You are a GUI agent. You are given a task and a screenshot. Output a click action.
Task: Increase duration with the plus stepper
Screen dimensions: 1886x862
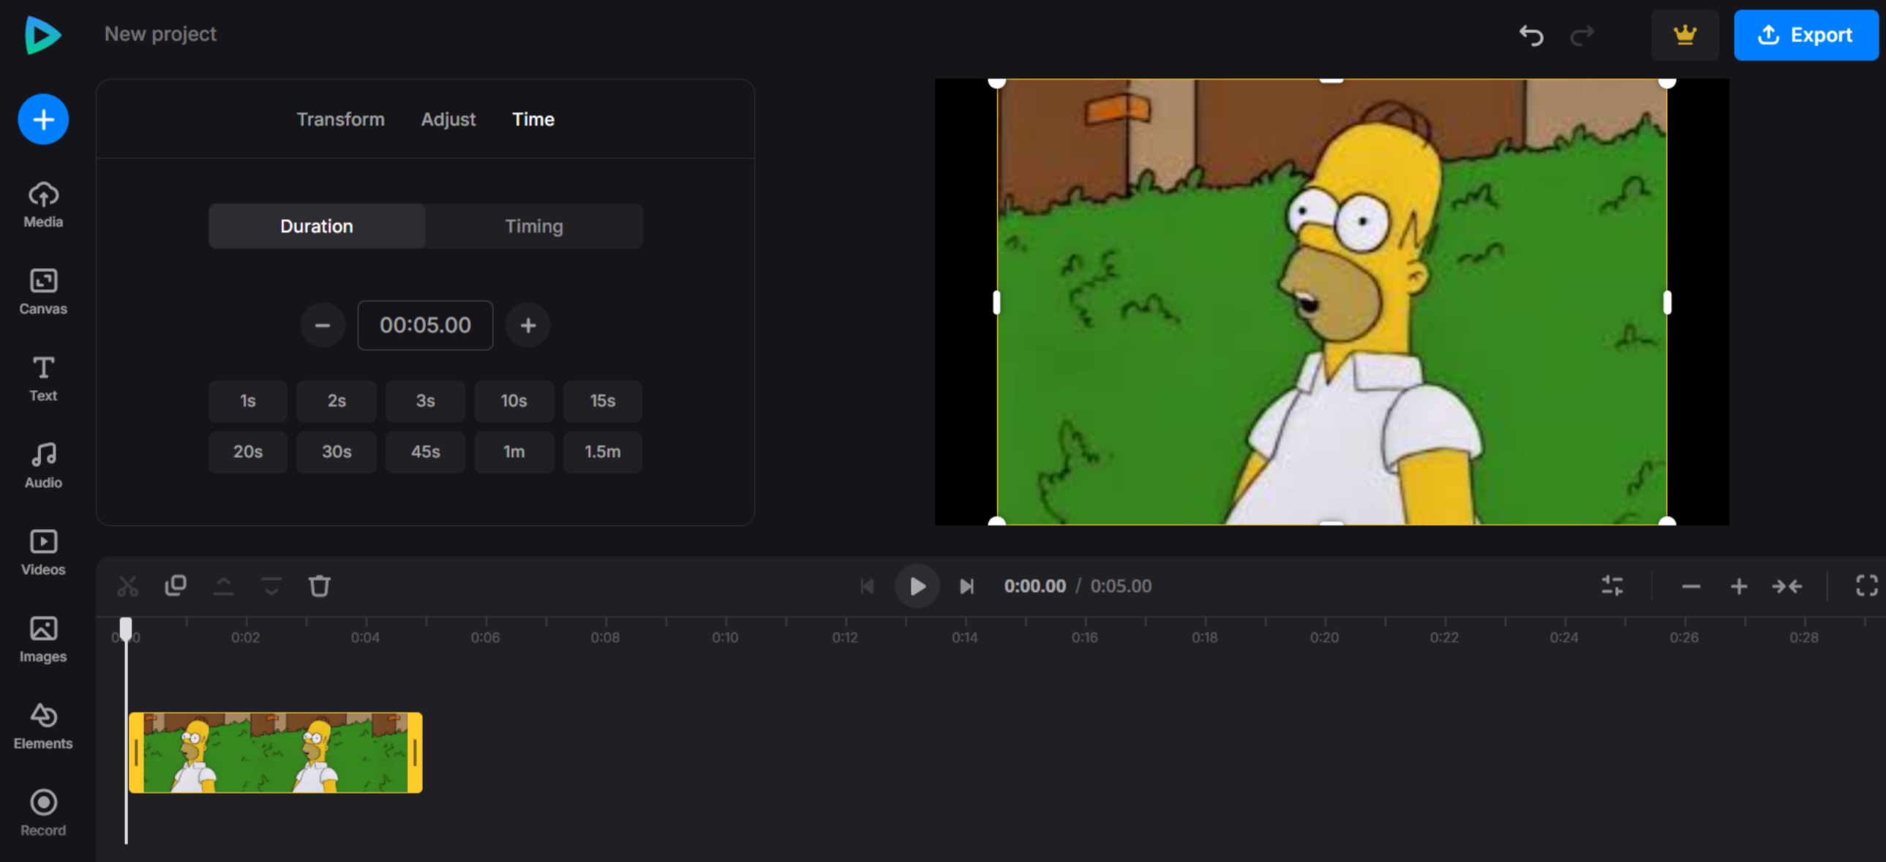[x=528, y=325]
